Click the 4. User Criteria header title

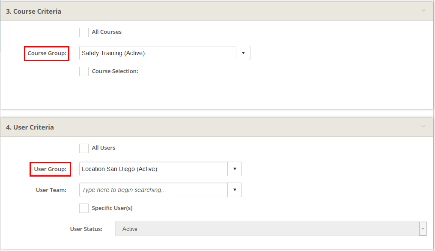coord(30,127)
